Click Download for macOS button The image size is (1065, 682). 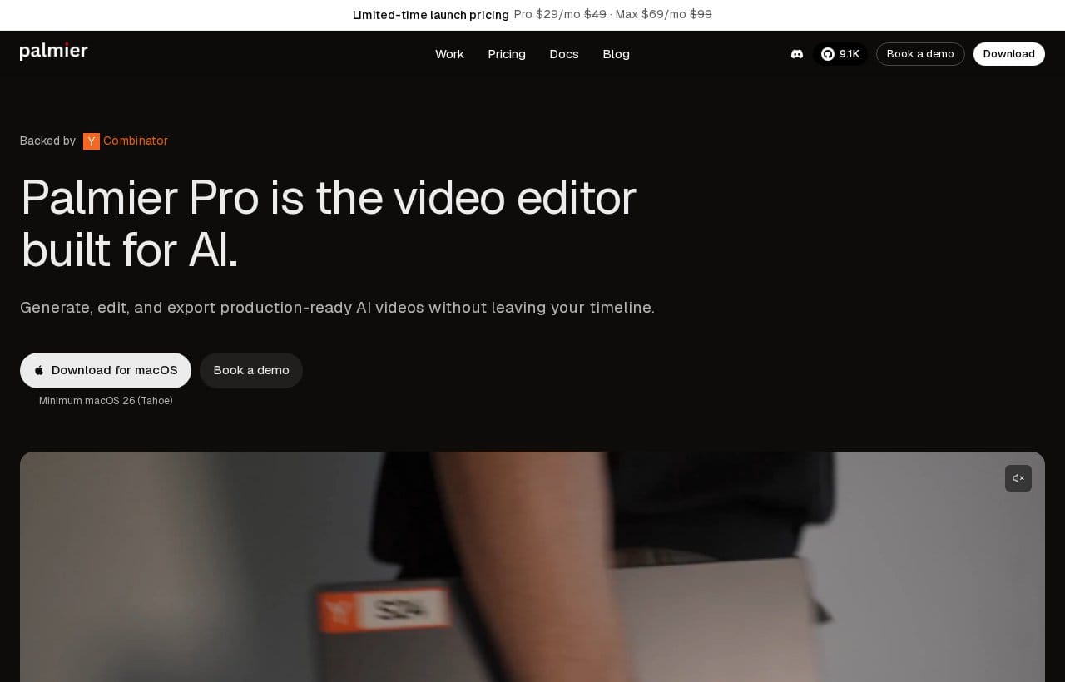tap(106, 370)
